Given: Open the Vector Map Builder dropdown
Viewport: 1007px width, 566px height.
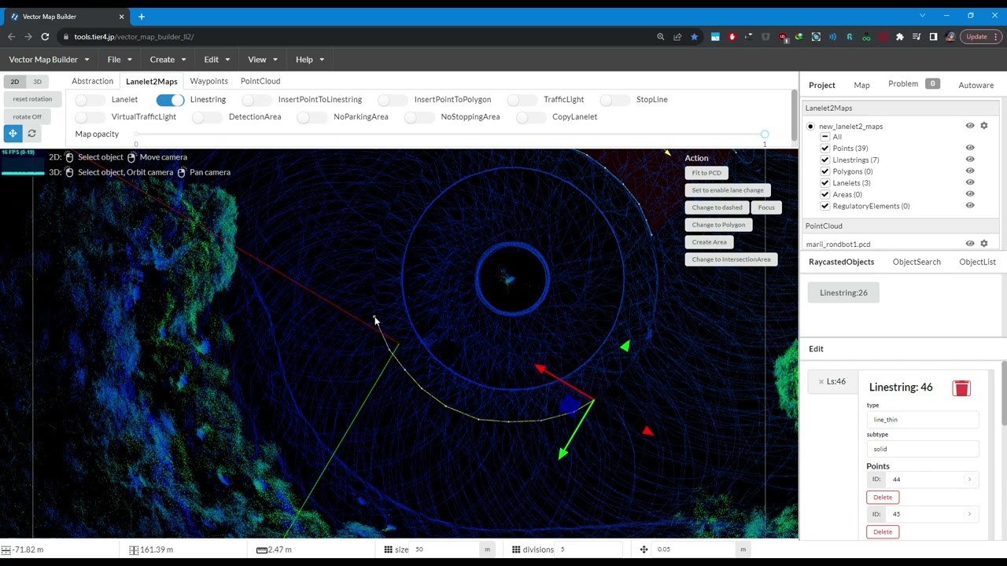Looking at the screenshot, I should click(49, 59).
